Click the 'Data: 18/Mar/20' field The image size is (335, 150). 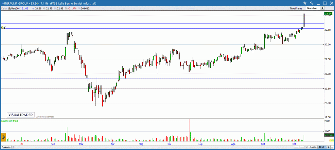[10, 8]
